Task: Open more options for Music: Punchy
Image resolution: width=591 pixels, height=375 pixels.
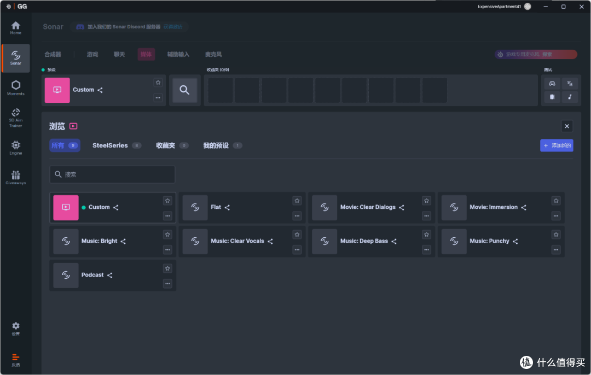Action: (556, 250)
